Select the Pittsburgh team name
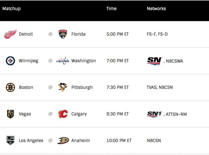The width and height of the screenshot is (209, 155). [x=82, y=87]
